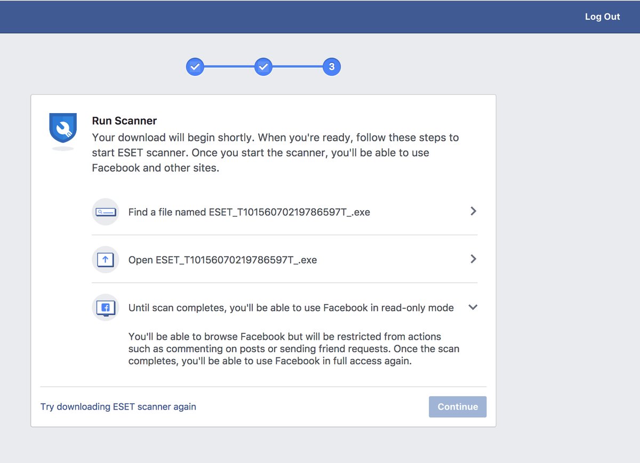Click the read-only restrictions description paragraph
Image resolution: width=640 pixels, height=463 pixels.
pyautogui.click(x=294, y=349)
